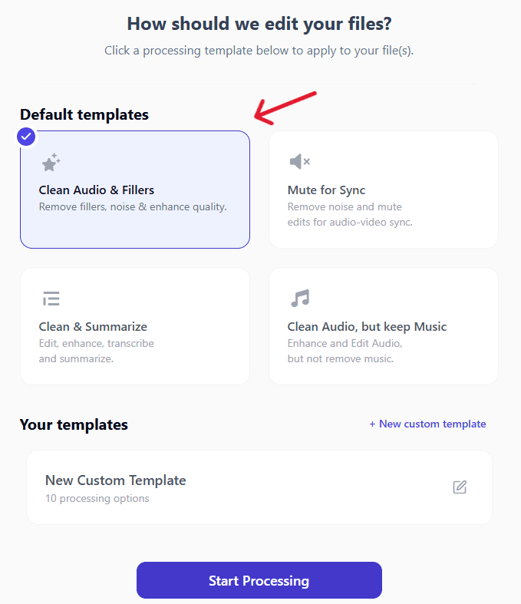Click the plus sign before New custom template
The height and width of the screenshot is (604, 521).
[372, 424]
